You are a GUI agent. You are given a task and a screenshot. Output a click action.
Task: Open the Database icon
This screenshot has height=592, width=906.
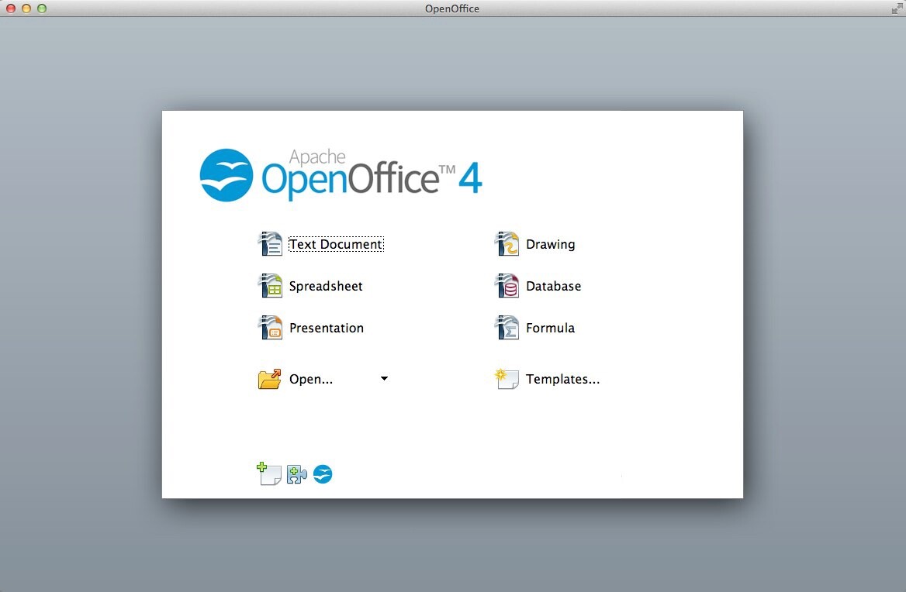507,285
